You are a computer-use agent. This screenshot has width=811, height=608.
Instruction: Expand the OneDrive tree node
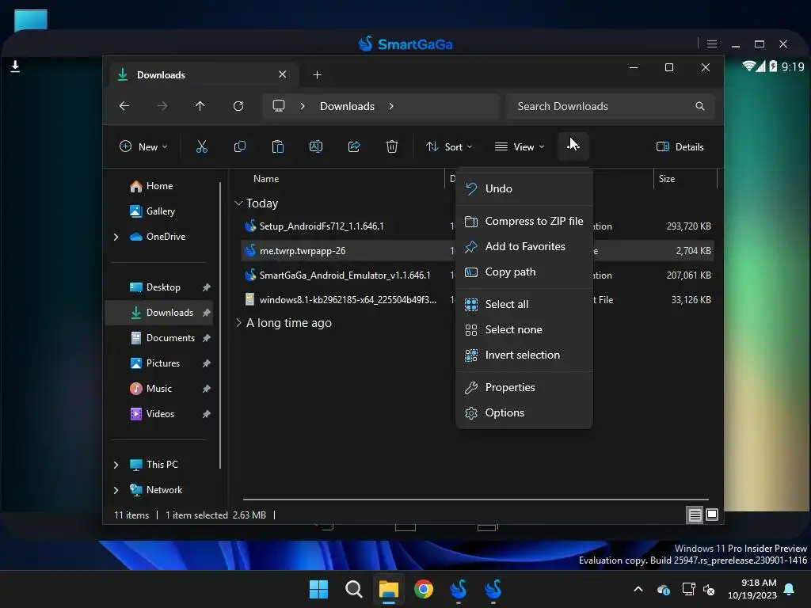pyautogui.click(x=116, y=237)
